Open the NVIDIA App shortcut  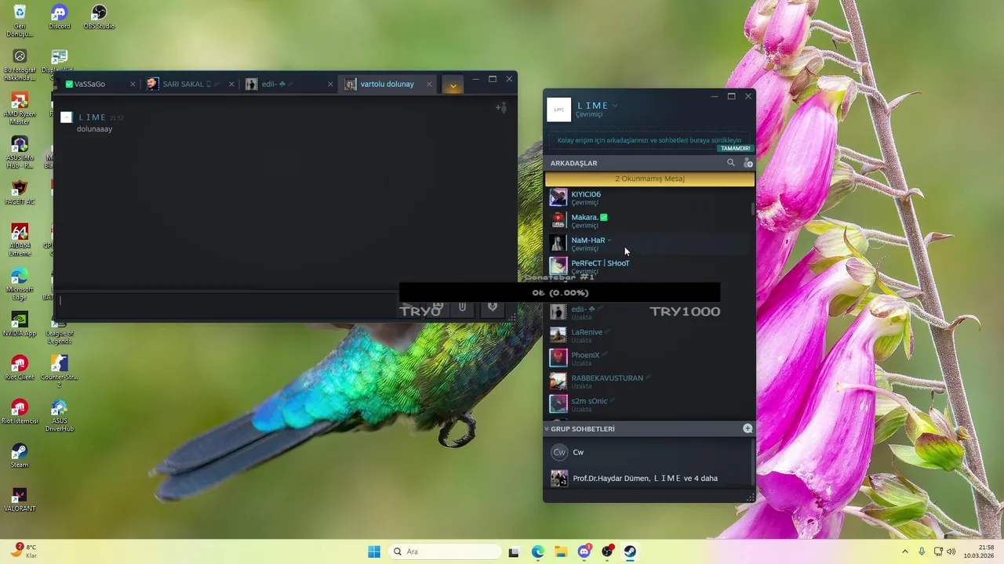[20, 324]
